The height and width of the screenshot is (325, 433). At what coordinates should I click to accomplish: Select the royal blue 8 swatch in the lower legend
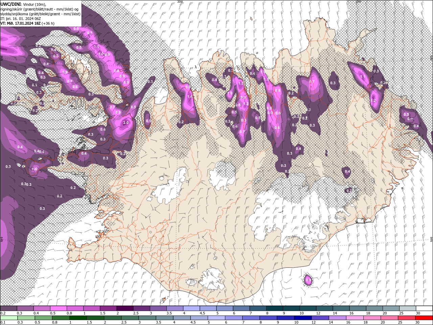(x=268, y=318)
